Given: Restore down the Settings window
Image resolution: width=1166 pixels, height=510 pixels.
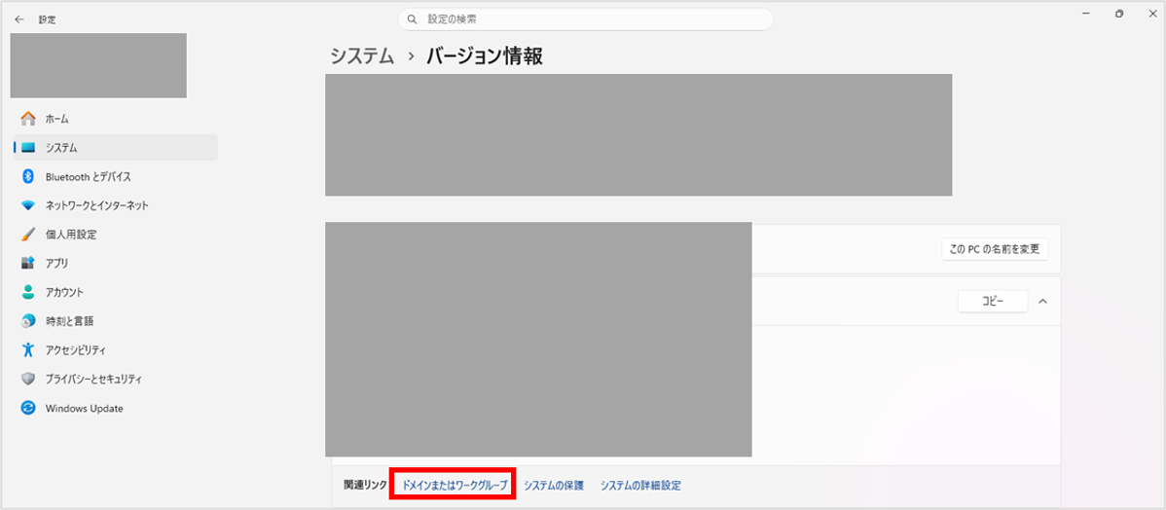Looking at the screenshot, I should tap(1119, 14).
